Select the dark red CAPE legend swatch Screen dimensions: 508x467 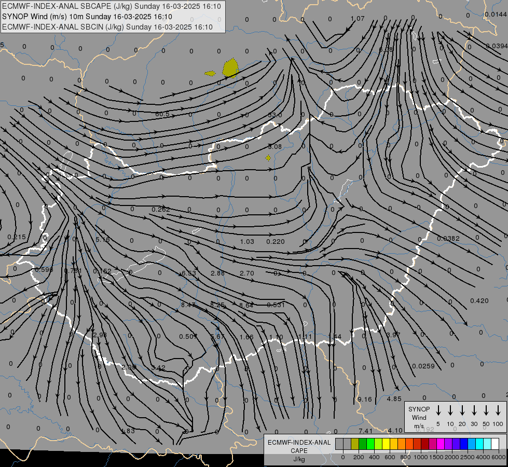(x=425, y=444)
